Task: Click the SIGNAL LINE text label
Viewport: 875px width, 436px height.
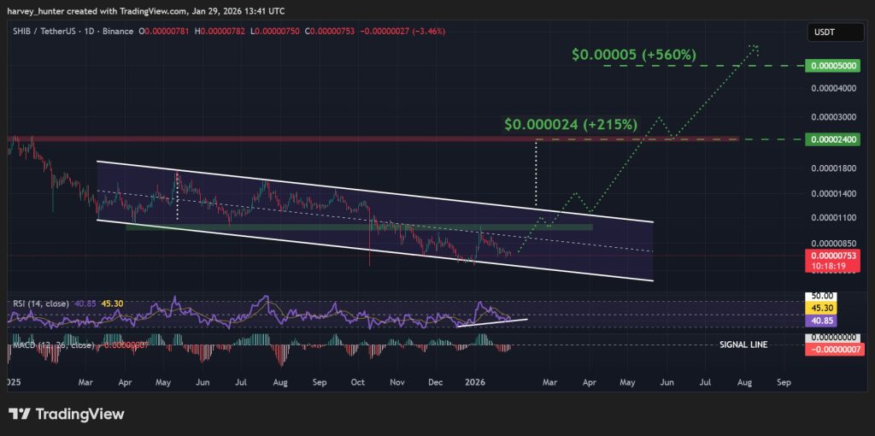Action: click(x=743, y=345)
